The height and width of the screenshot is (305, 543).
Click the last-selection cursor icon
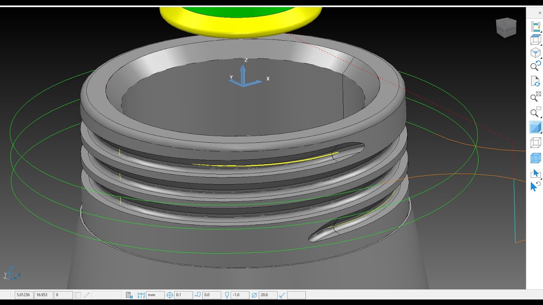click(536, 186)
